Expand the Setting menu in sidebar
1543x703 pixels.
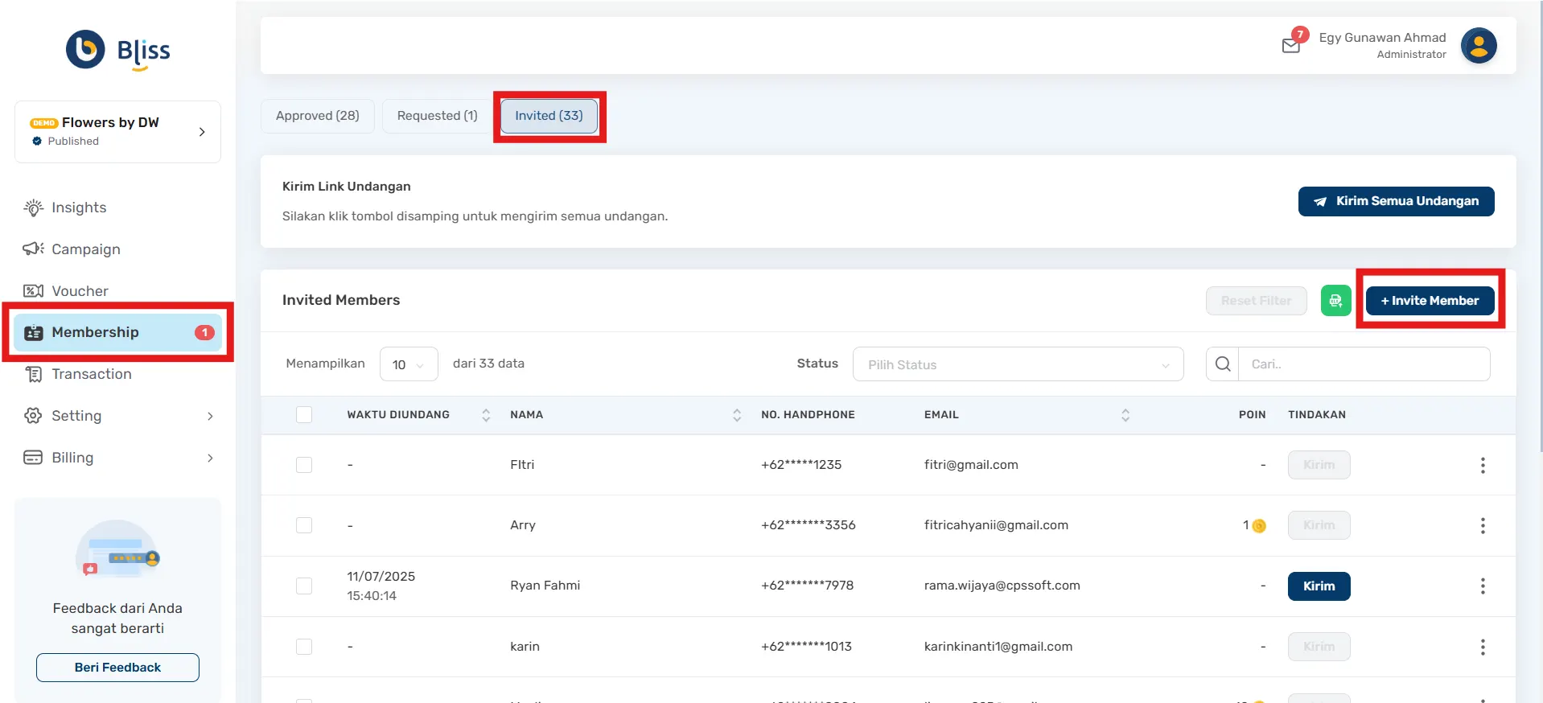pyautogui.click(x=118, y=416)
